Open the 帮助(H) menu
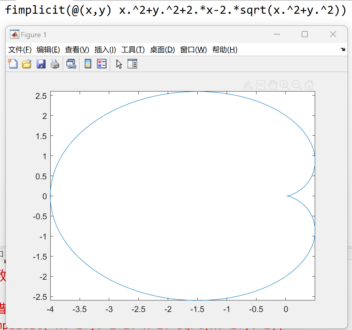Viewport: 352px width, 330px height. point(225,50)
